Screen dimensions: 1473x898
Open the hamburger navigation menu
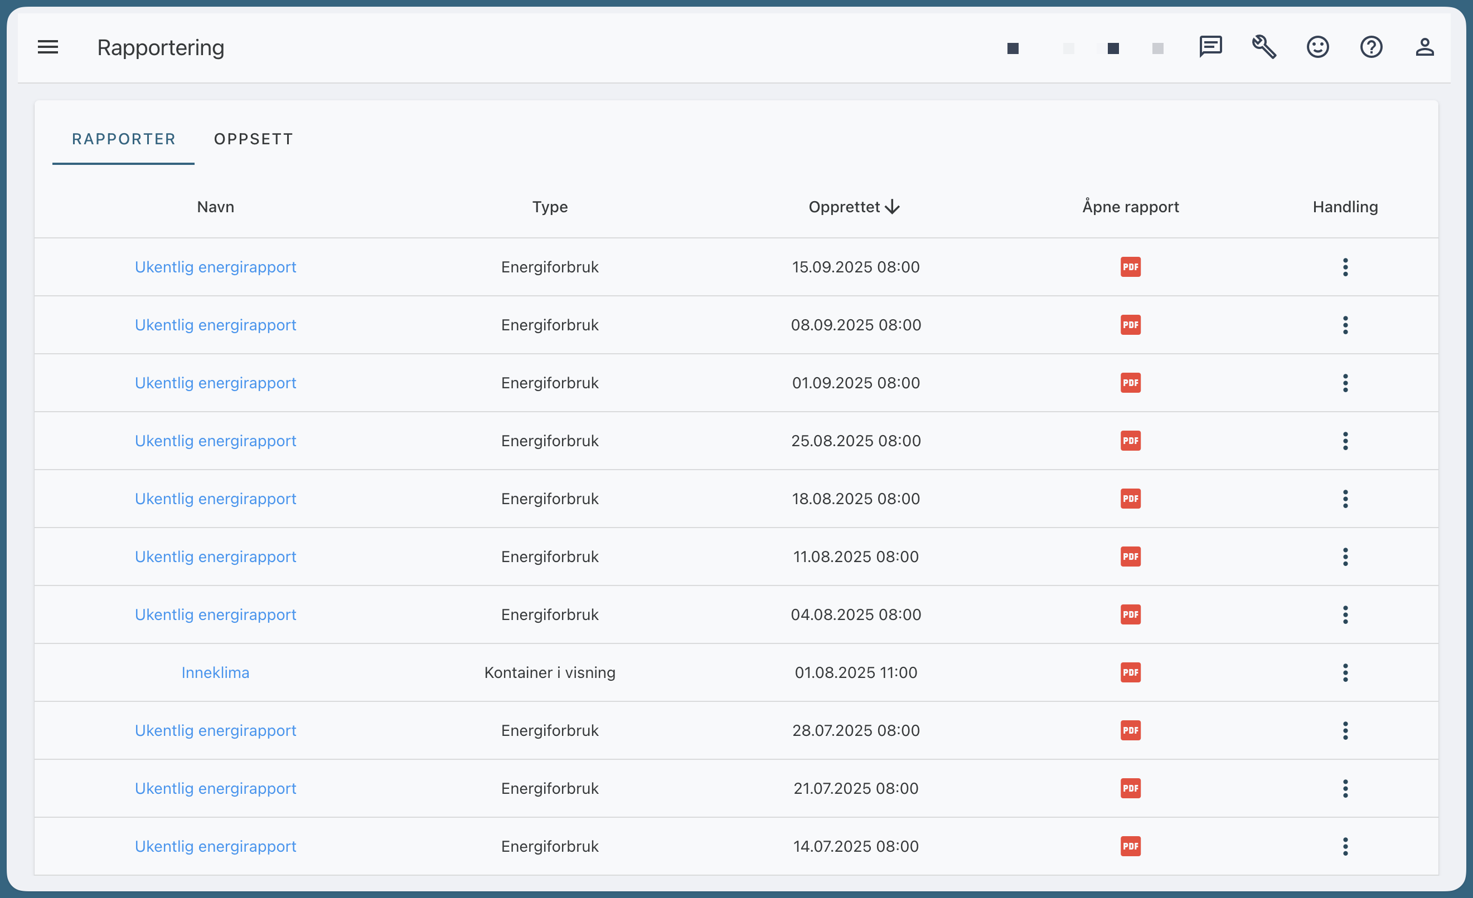48,47
